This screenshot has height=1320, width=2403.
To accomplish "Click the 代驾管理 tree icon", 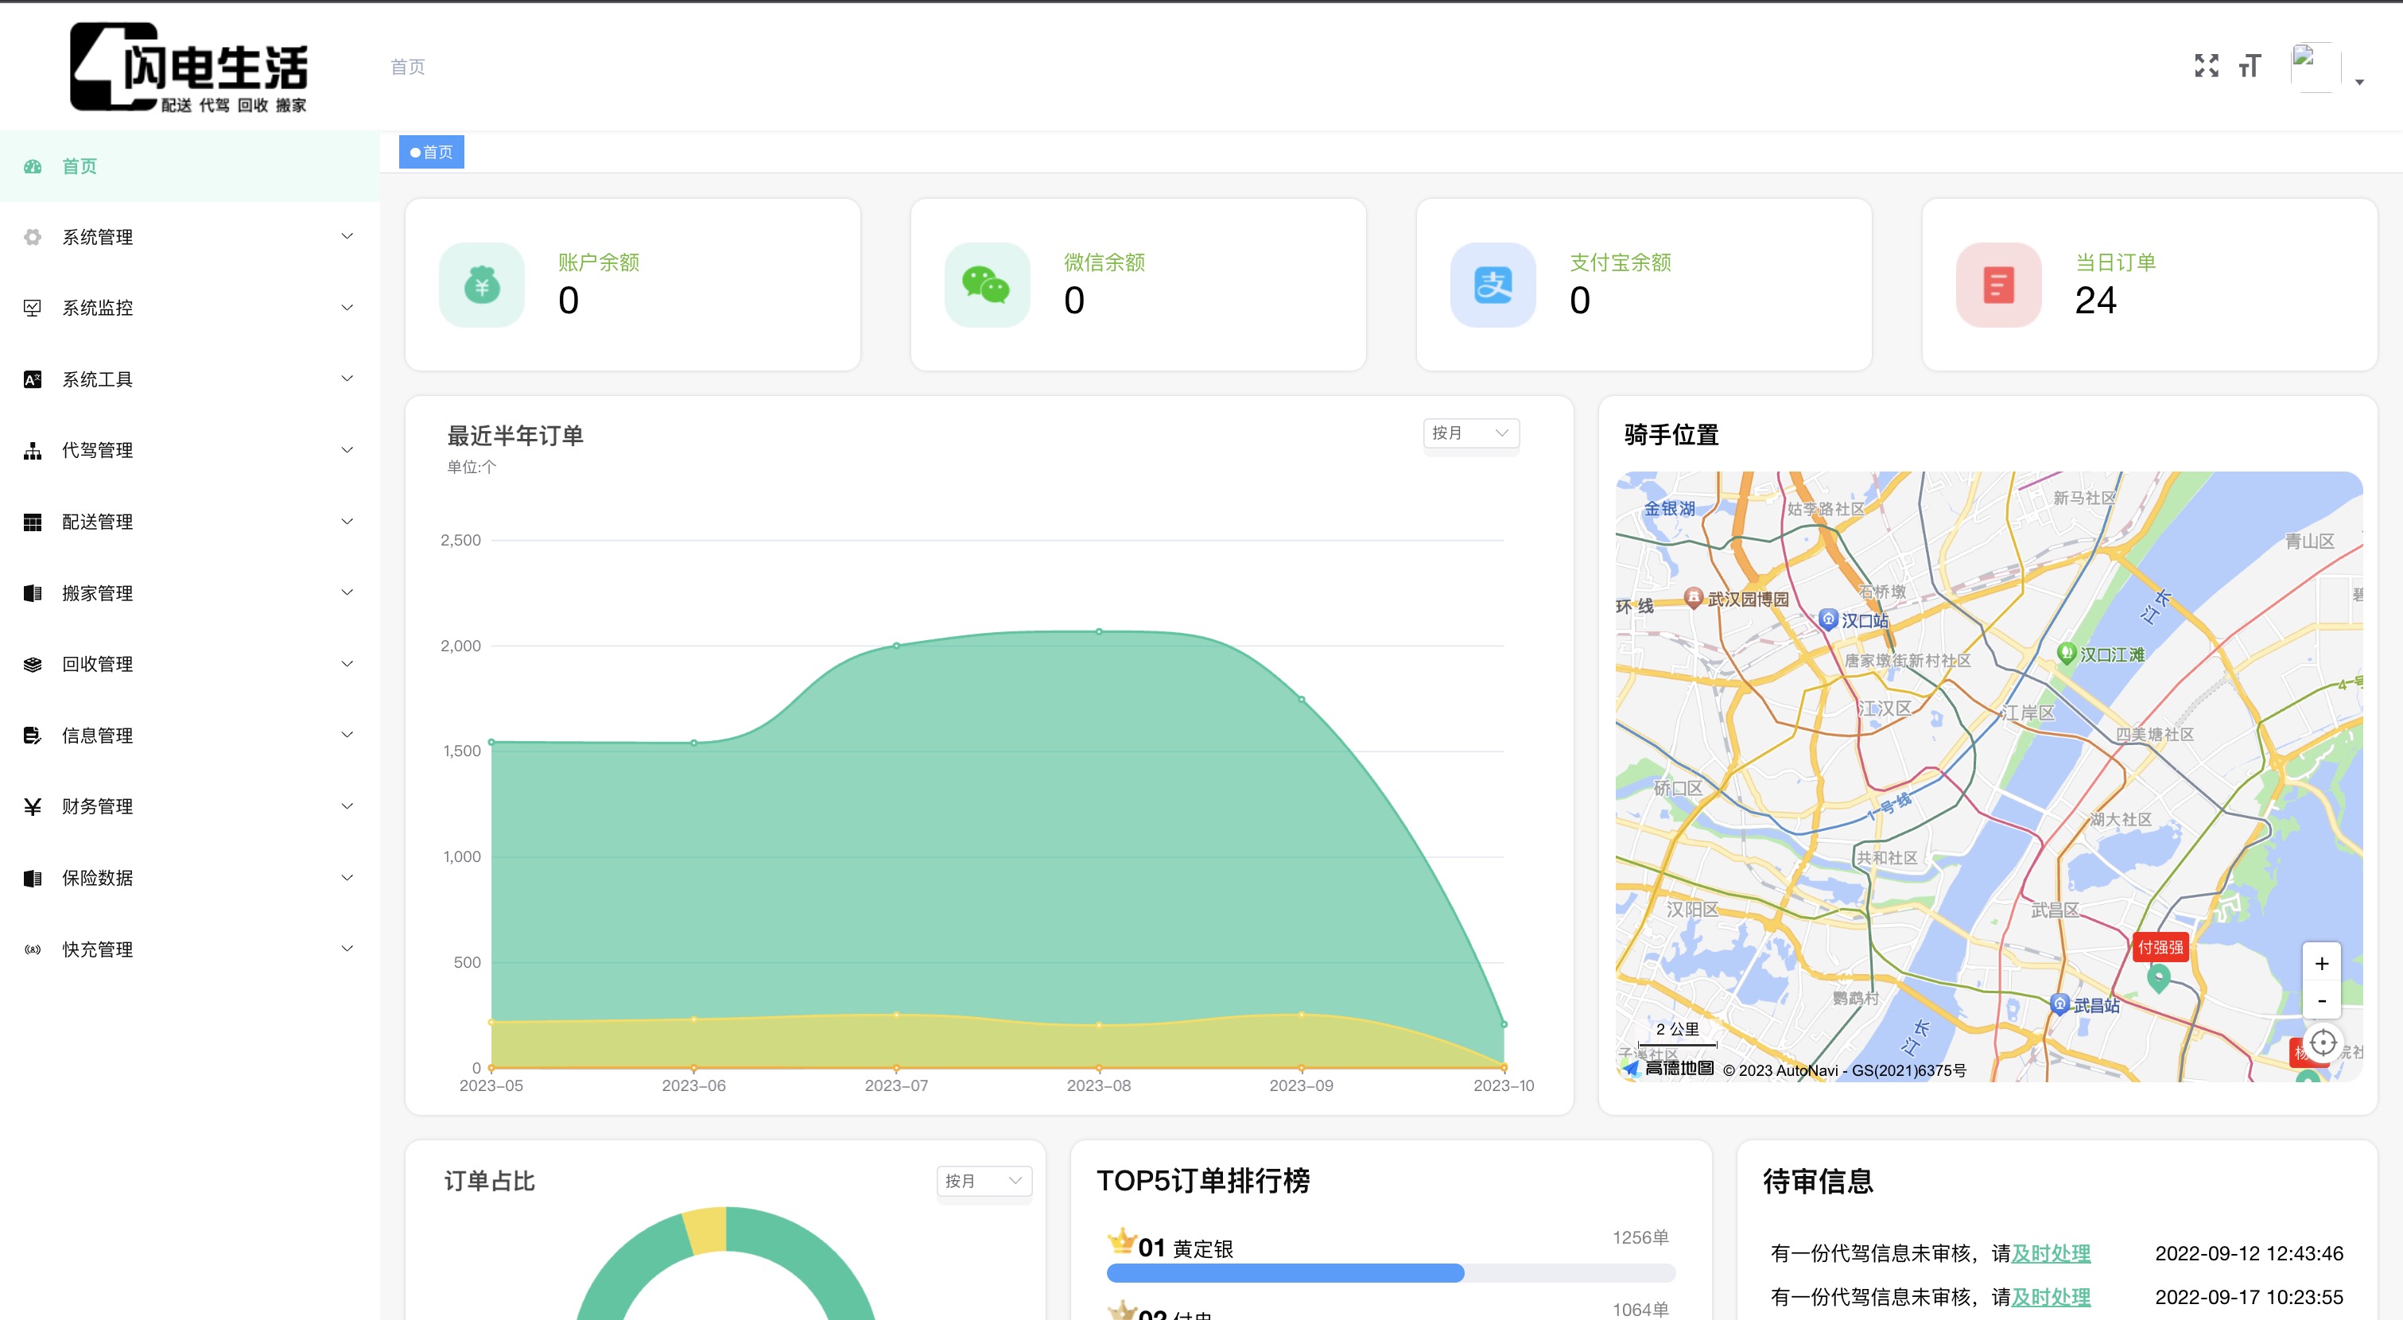I will pyautogui.click(x=33, y=451).
